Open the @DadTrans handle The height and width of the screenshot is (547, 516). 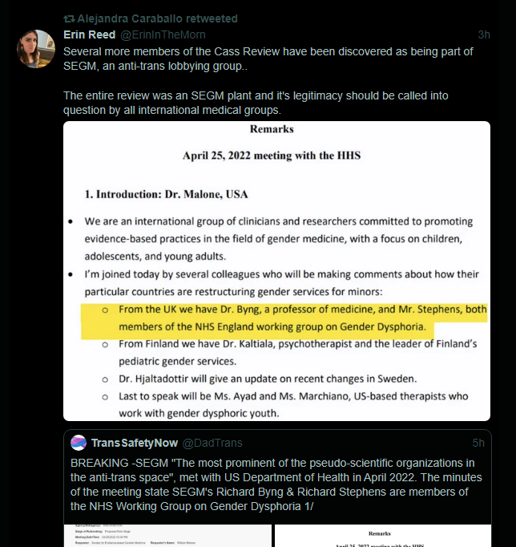[212, 443]
